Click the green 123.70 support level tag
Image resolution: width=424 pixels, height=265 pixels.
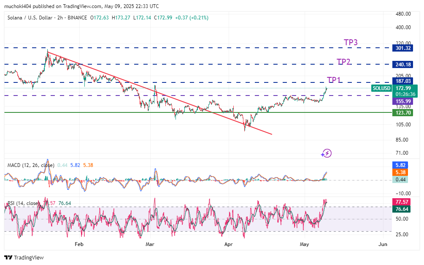[x=403, y=113]
